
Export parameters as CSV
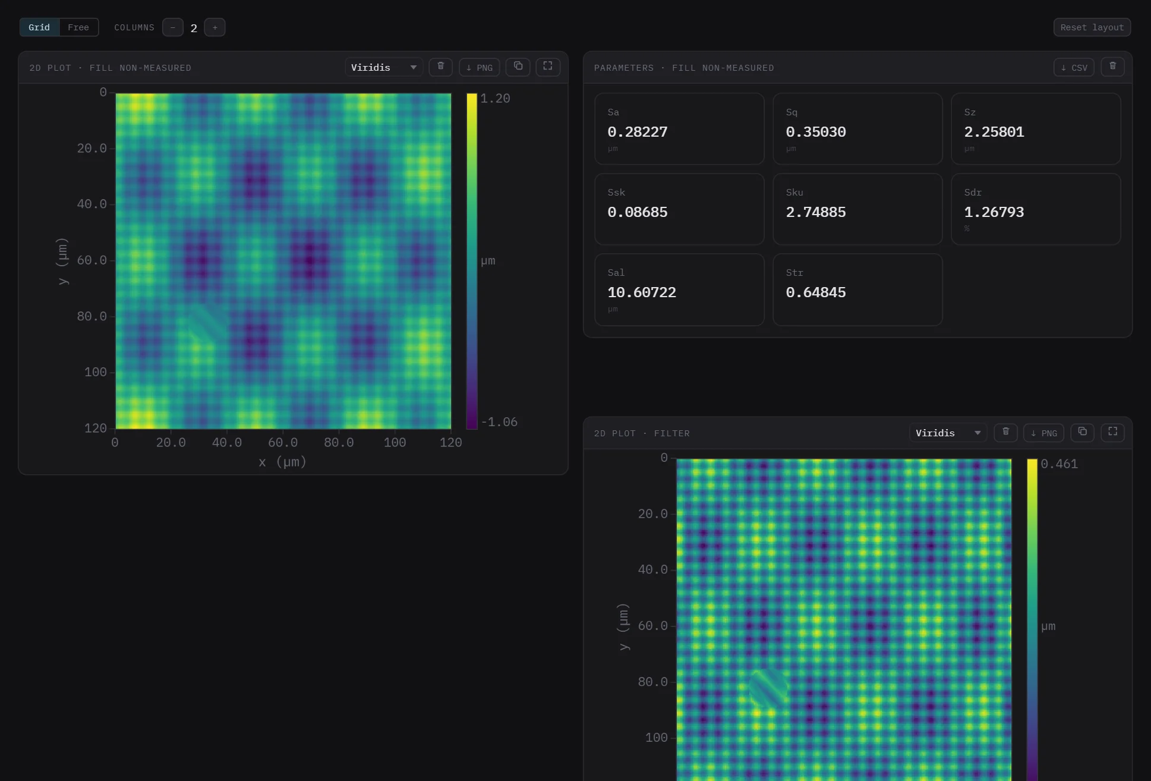(1074, 67)
